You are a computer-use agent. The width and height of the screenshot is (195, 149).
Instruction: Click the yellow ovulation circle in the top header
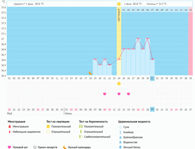coord(119,4)
